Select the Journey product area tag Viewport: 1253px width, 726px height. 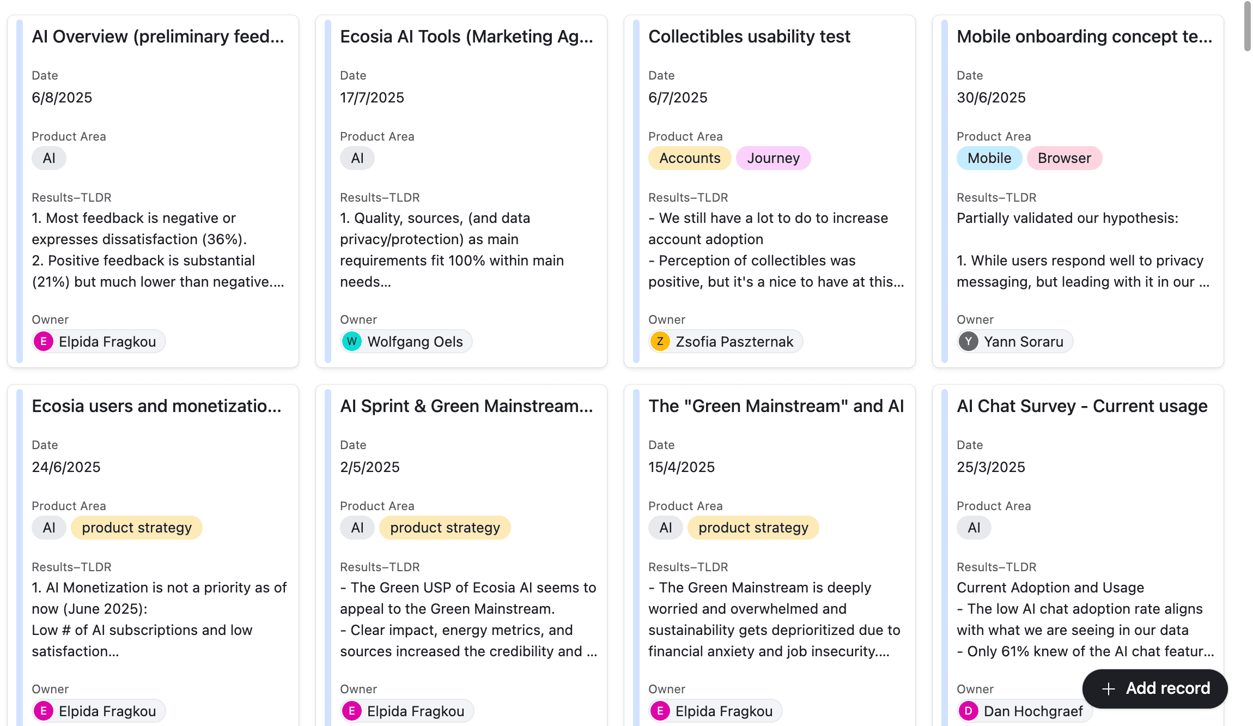pos(773,158)
